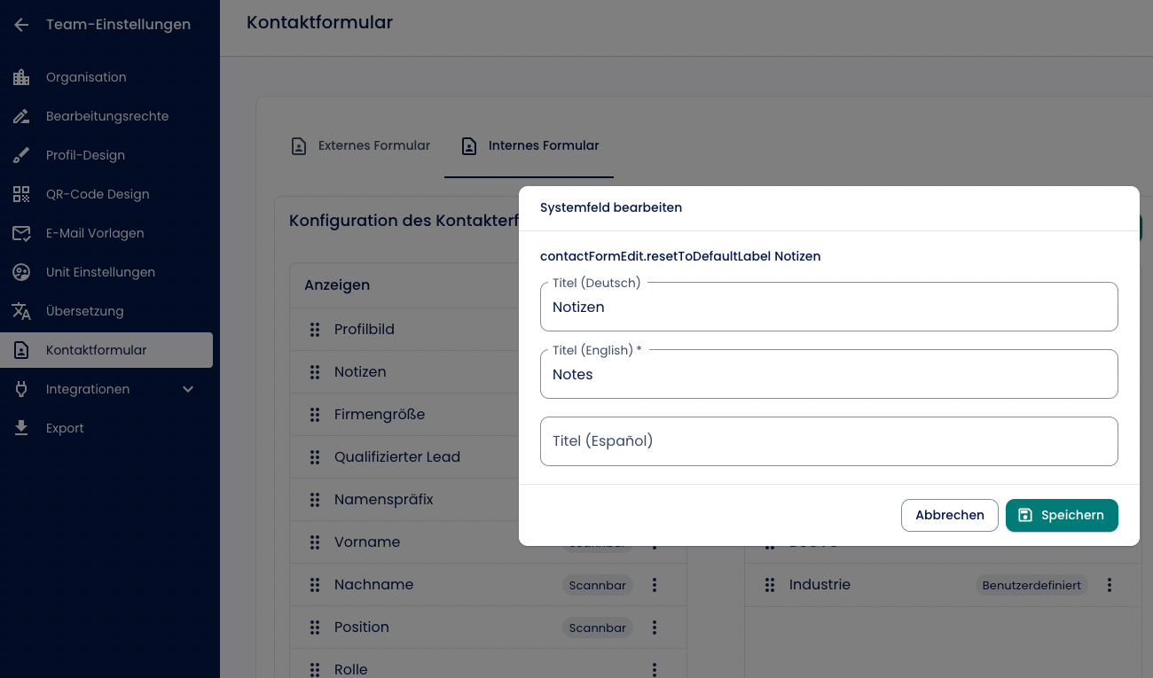
Task: Click the Profil-Design brush icon
Action: point(21,155)
